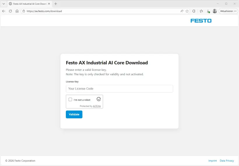Click the 'Please enter a valid license key.' text
This screenshot has height=166, width=239.
[86, 70]
